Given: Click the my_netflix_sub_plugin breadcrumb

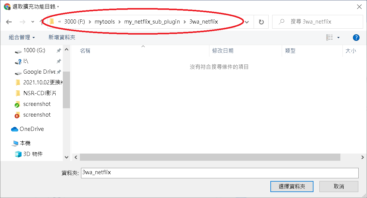Looking at the screenshot, I should point(152,22).
